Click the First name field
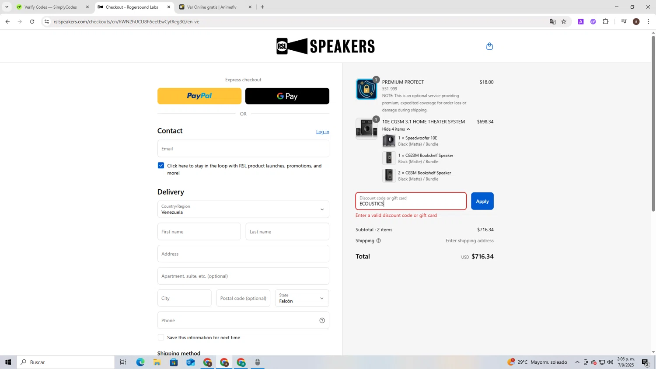The height and width of the screenshot is (369, 656). pyautogui.click(x=199, y=232)
